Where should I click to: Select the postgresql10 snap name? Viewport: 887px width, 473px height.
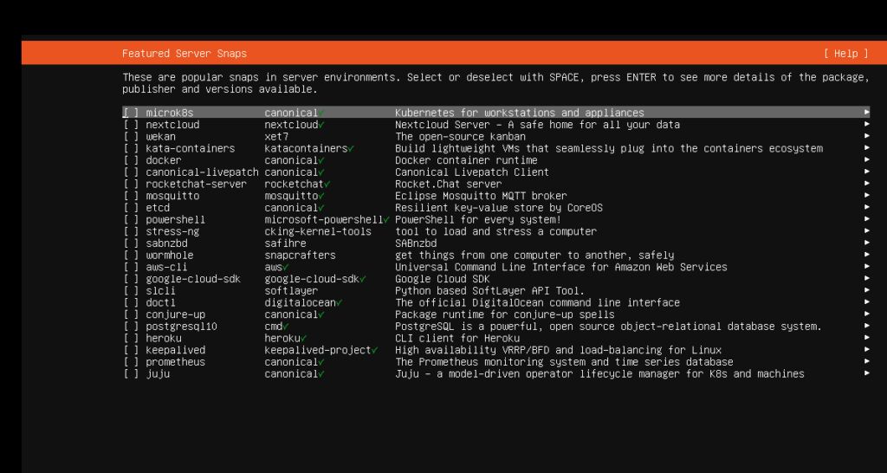[182, 327]
